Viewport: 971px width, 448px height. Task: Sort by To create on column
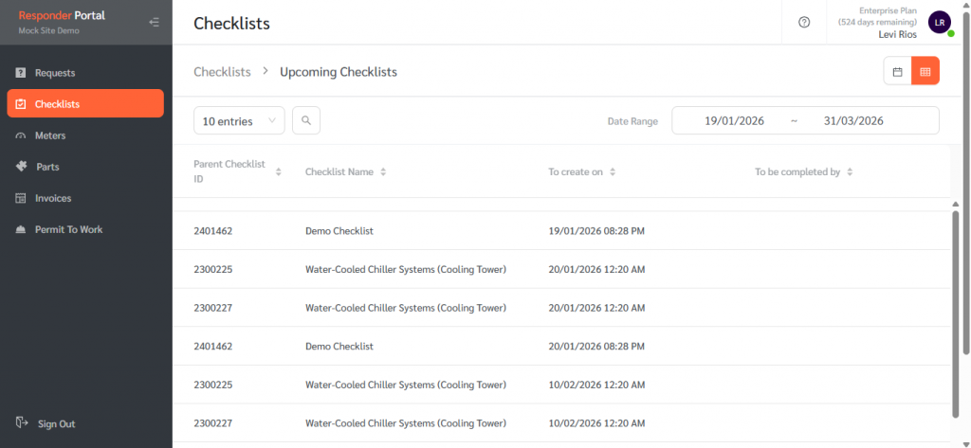click(613, 171)
